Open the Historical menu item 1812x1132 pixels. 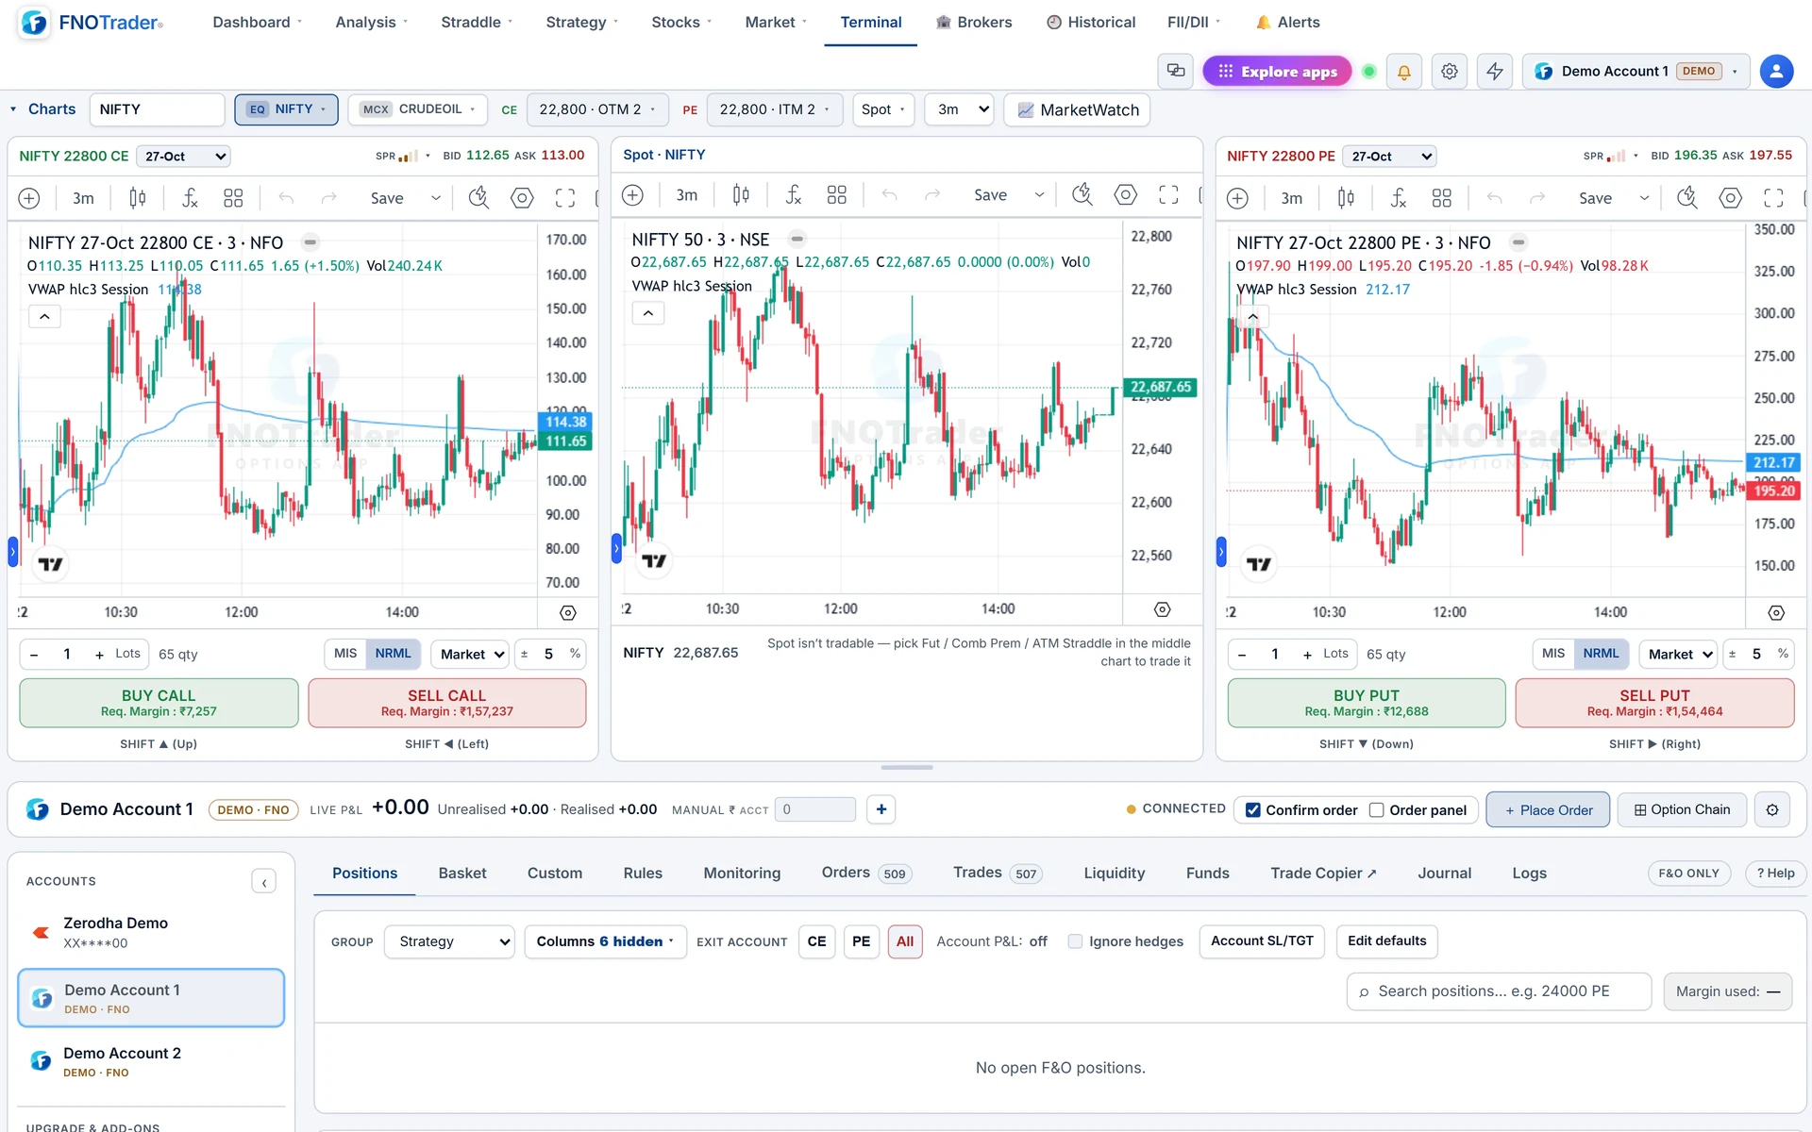click(x=1091, y=23)
